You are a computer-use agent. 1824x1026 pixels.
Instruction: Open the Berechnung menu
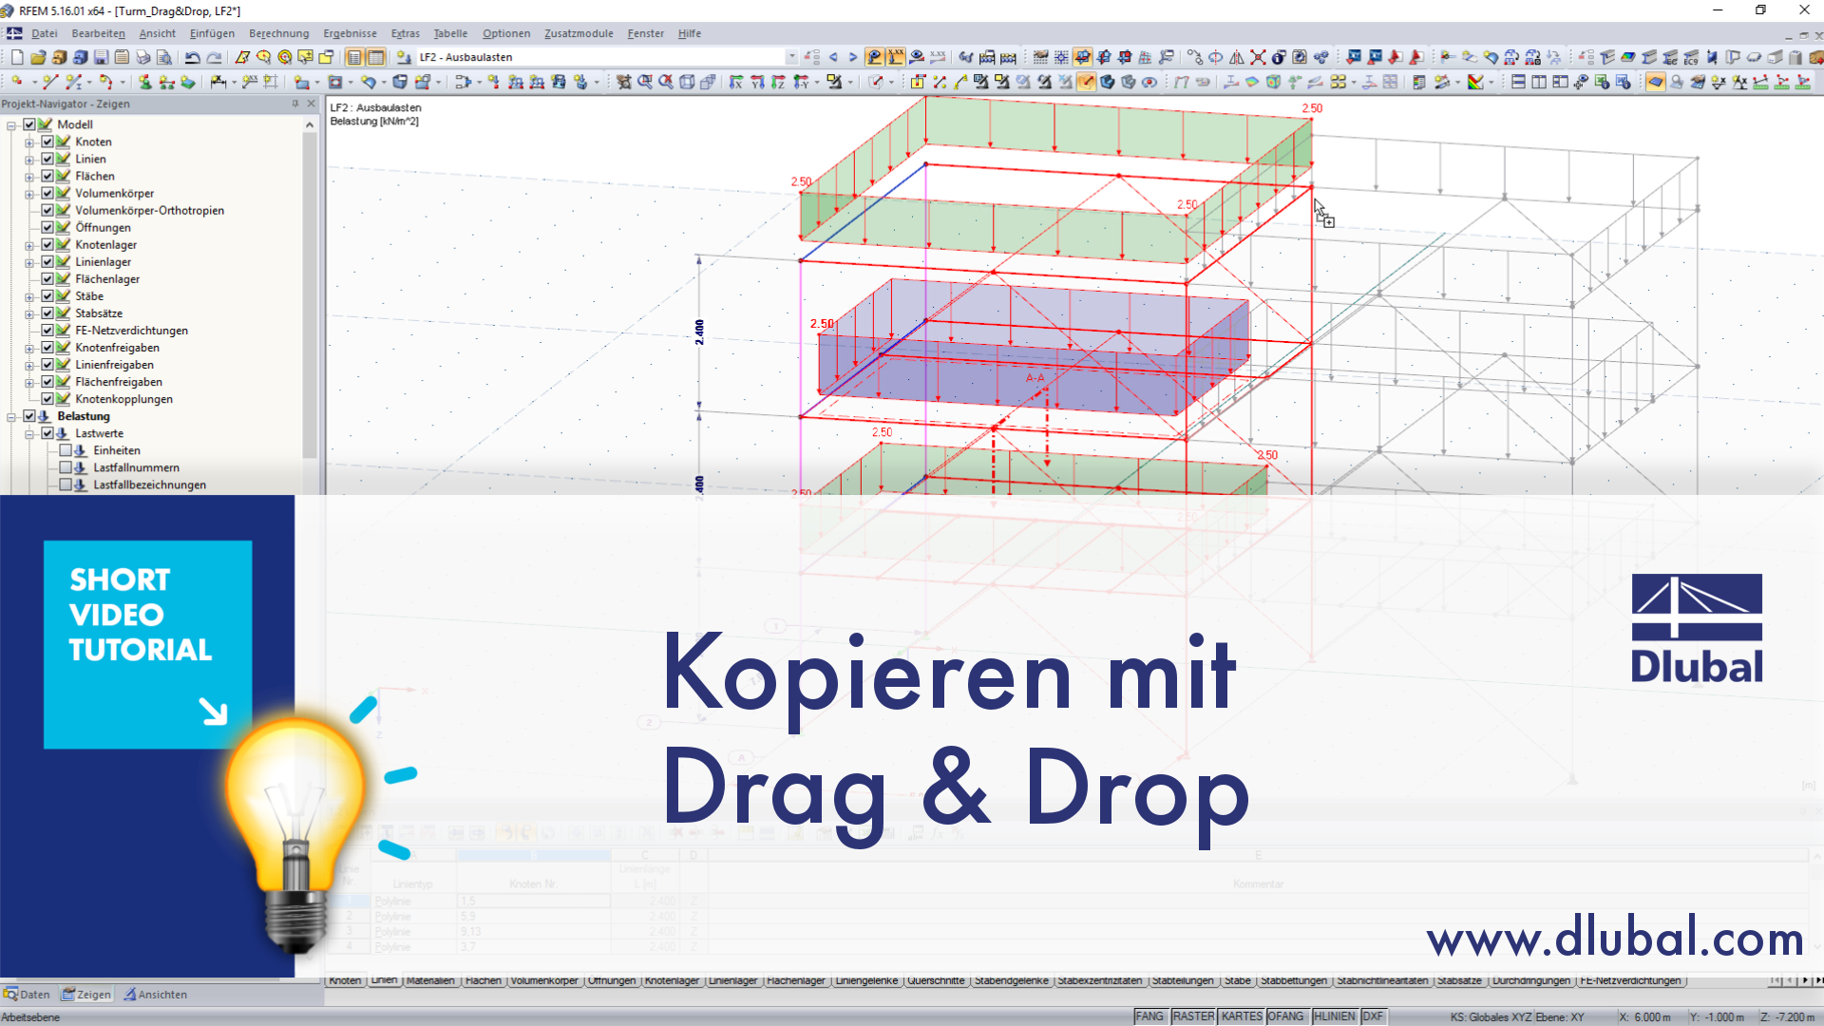point(278,33)
